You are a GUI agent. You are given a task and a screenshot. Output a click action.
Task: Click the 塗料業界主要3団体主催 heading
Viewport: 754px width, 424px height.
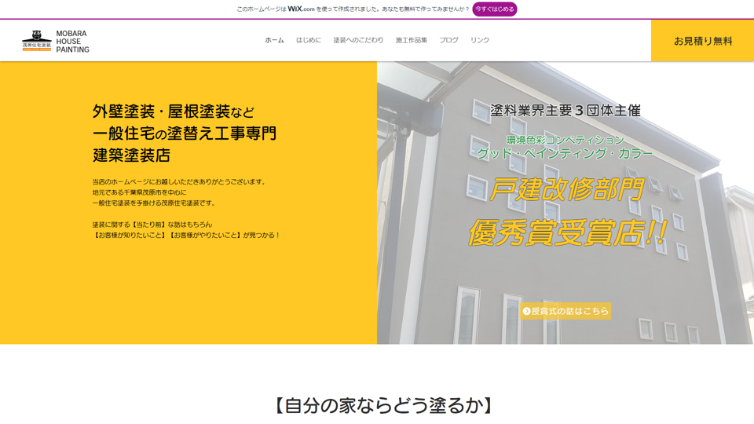[565, 111]
